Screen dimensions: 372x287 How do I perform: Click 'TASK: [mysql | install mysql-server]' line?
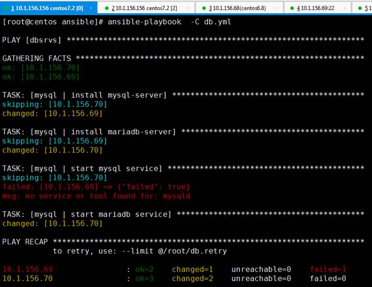coord(183,95)
